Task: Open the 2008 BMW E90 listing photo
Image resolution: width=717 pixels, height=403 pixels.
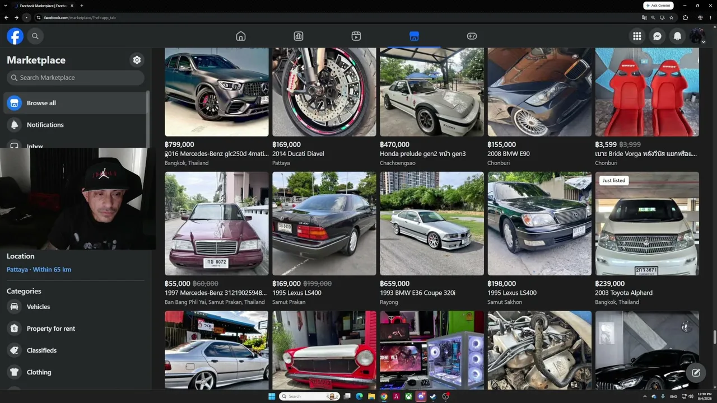Action: 539,92
